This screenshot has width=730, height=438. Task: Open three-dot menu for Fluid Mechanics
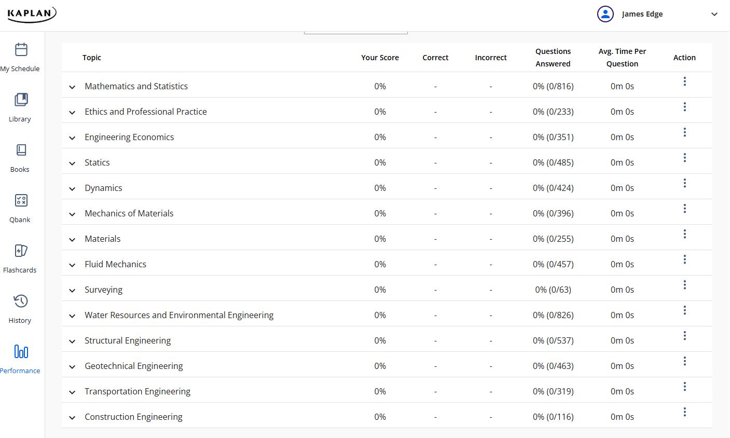tap(685, 259)
